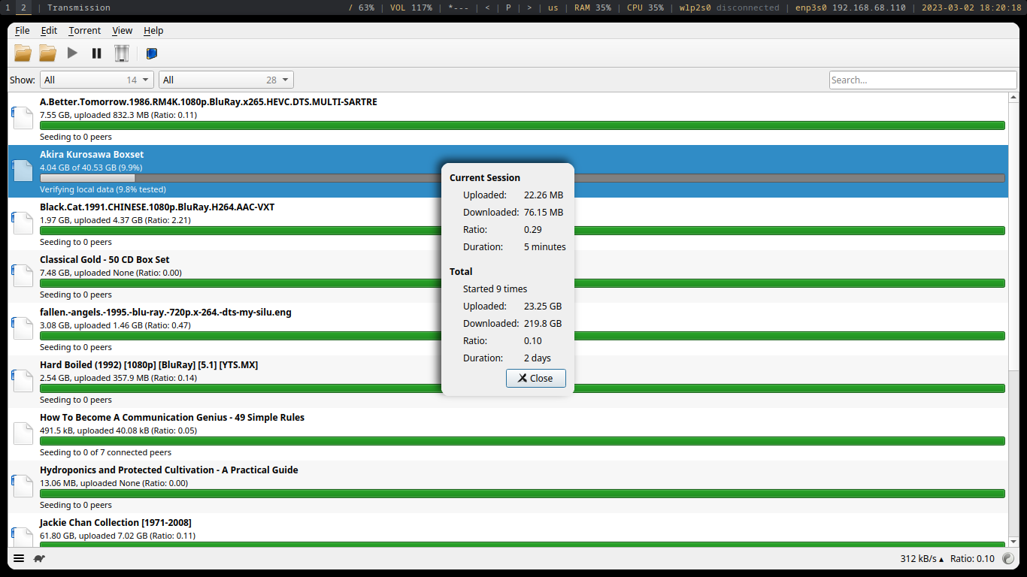Click the first folder icon to open a torrent

click(23, 53)
